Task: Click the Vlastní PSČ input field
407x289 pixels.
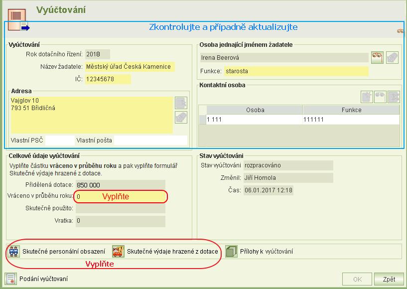Action: [x=60, y=140]
